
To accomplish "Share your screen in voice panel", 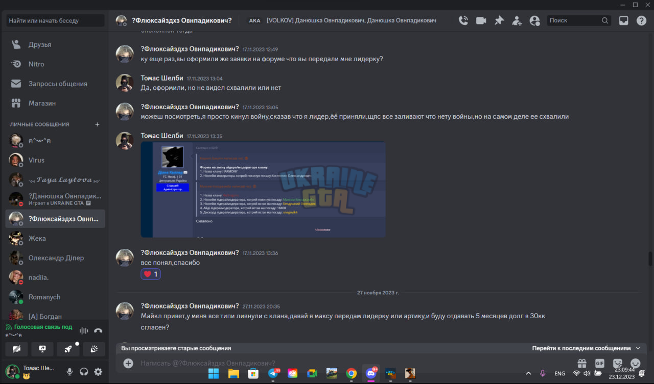I will click(x=42, y=349).
